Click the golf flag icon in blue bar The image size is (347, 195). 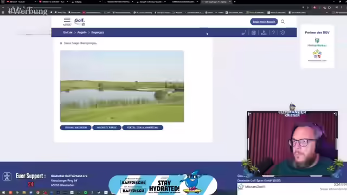pos(244,32)
